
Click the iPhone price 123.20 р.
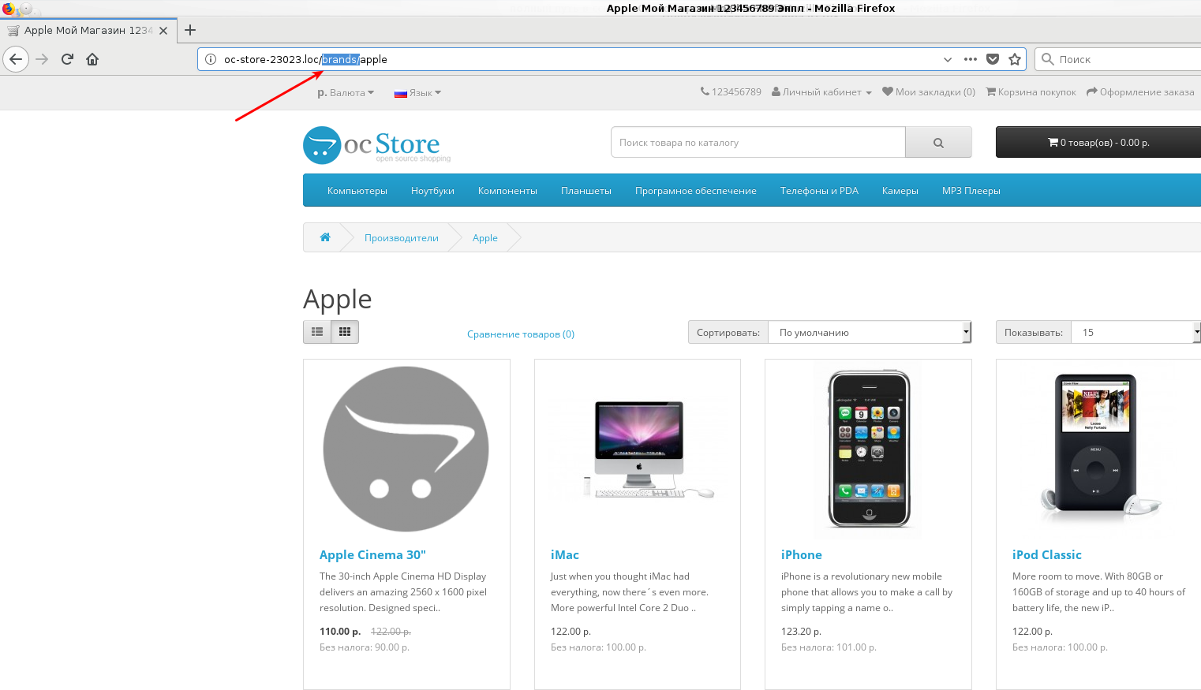click(802, 632)
